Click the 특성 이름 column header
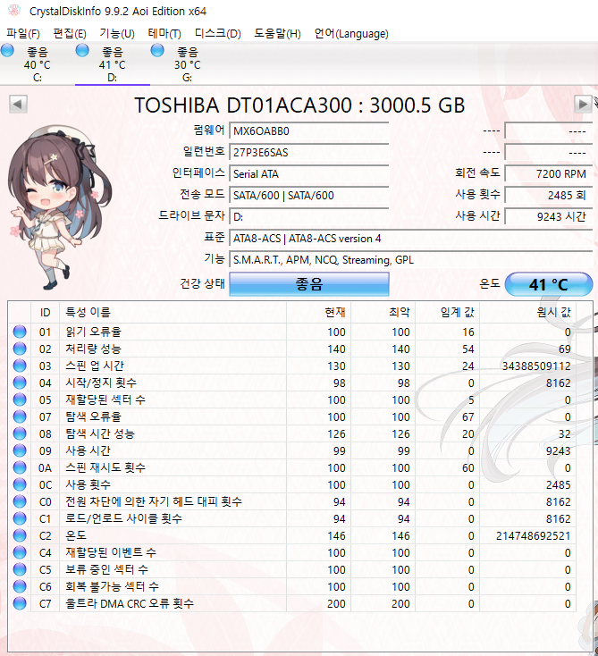The height and width of the screenshot is (656, 598). click(173, 312)
